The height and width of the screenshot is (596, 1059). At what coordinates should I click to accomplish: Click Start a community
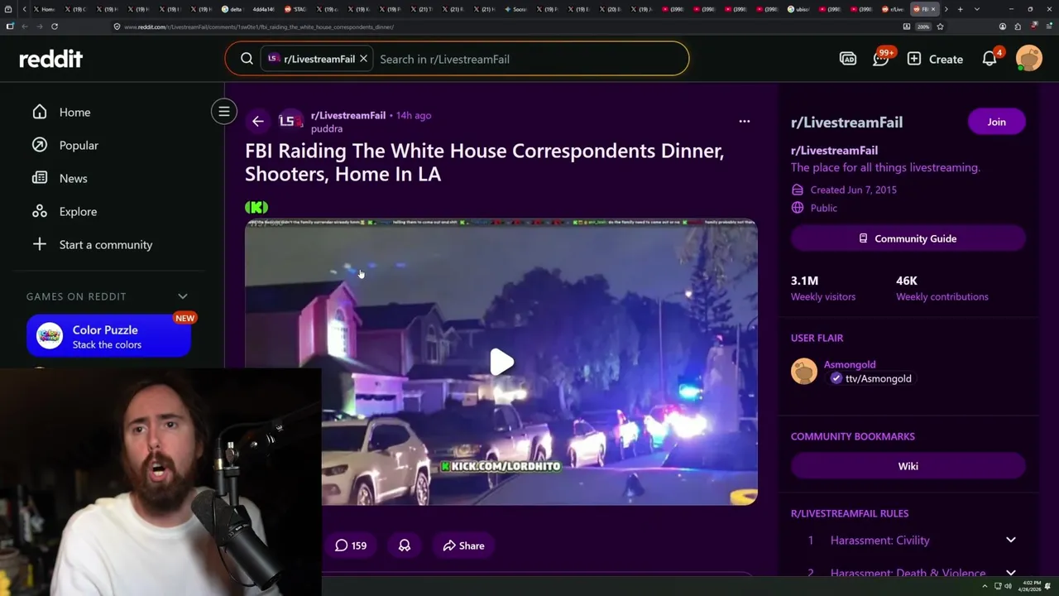106,244
